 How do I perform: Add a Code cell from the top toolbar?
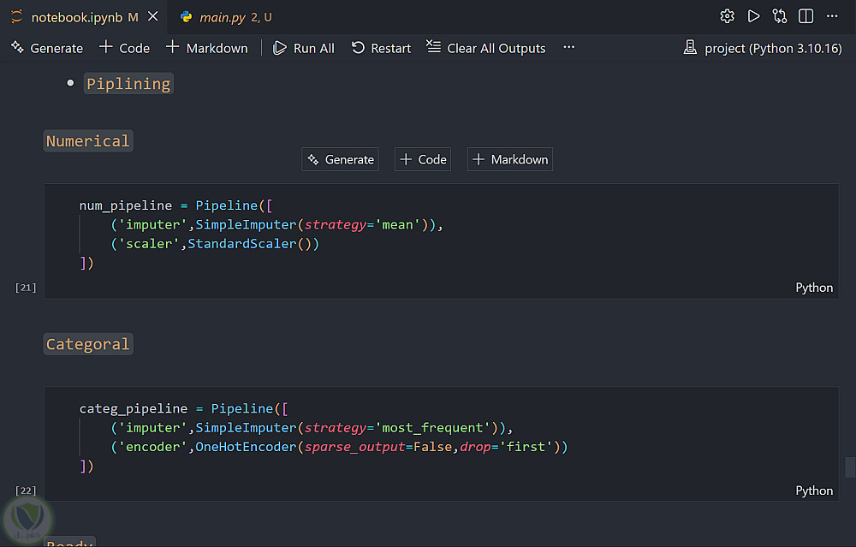(125, 48)
